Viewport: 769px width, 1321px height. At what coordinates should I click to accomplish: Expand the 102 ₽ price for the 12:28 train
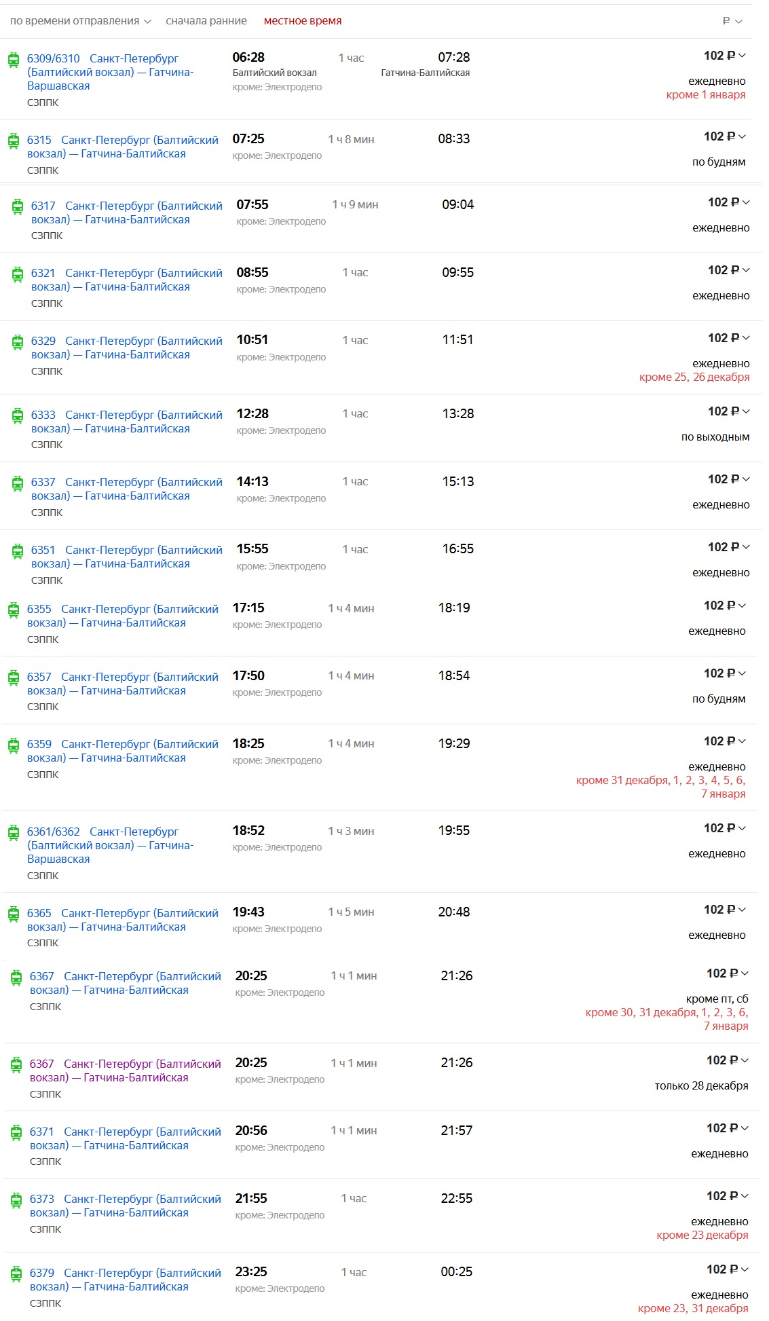(x=728, y=411)
